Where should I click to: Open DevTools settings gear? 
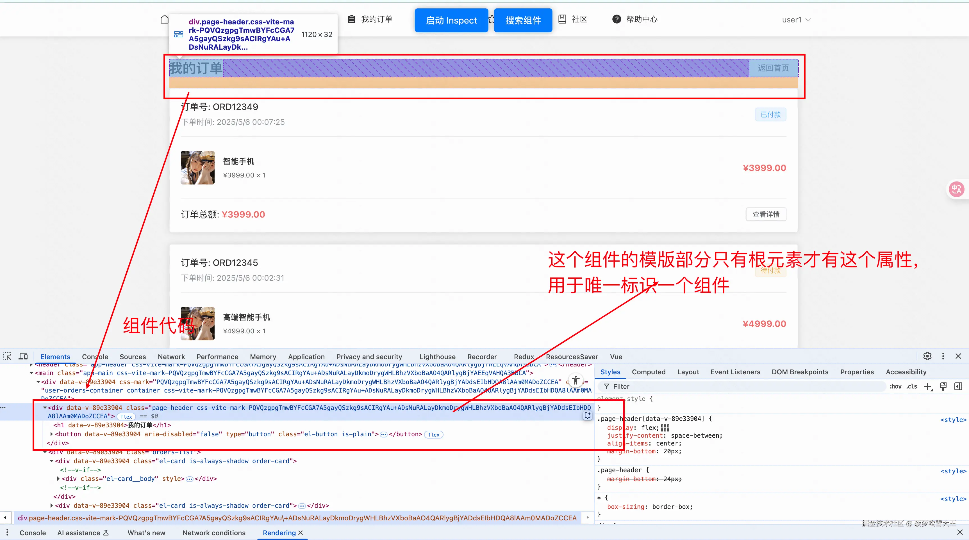tap(927, 356)
